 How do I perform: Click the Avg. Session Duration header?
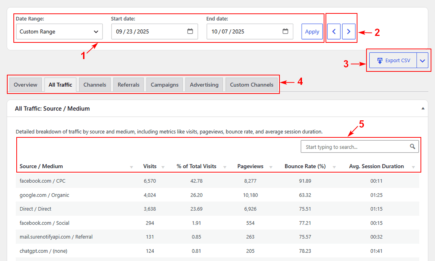tap(376, 166)
